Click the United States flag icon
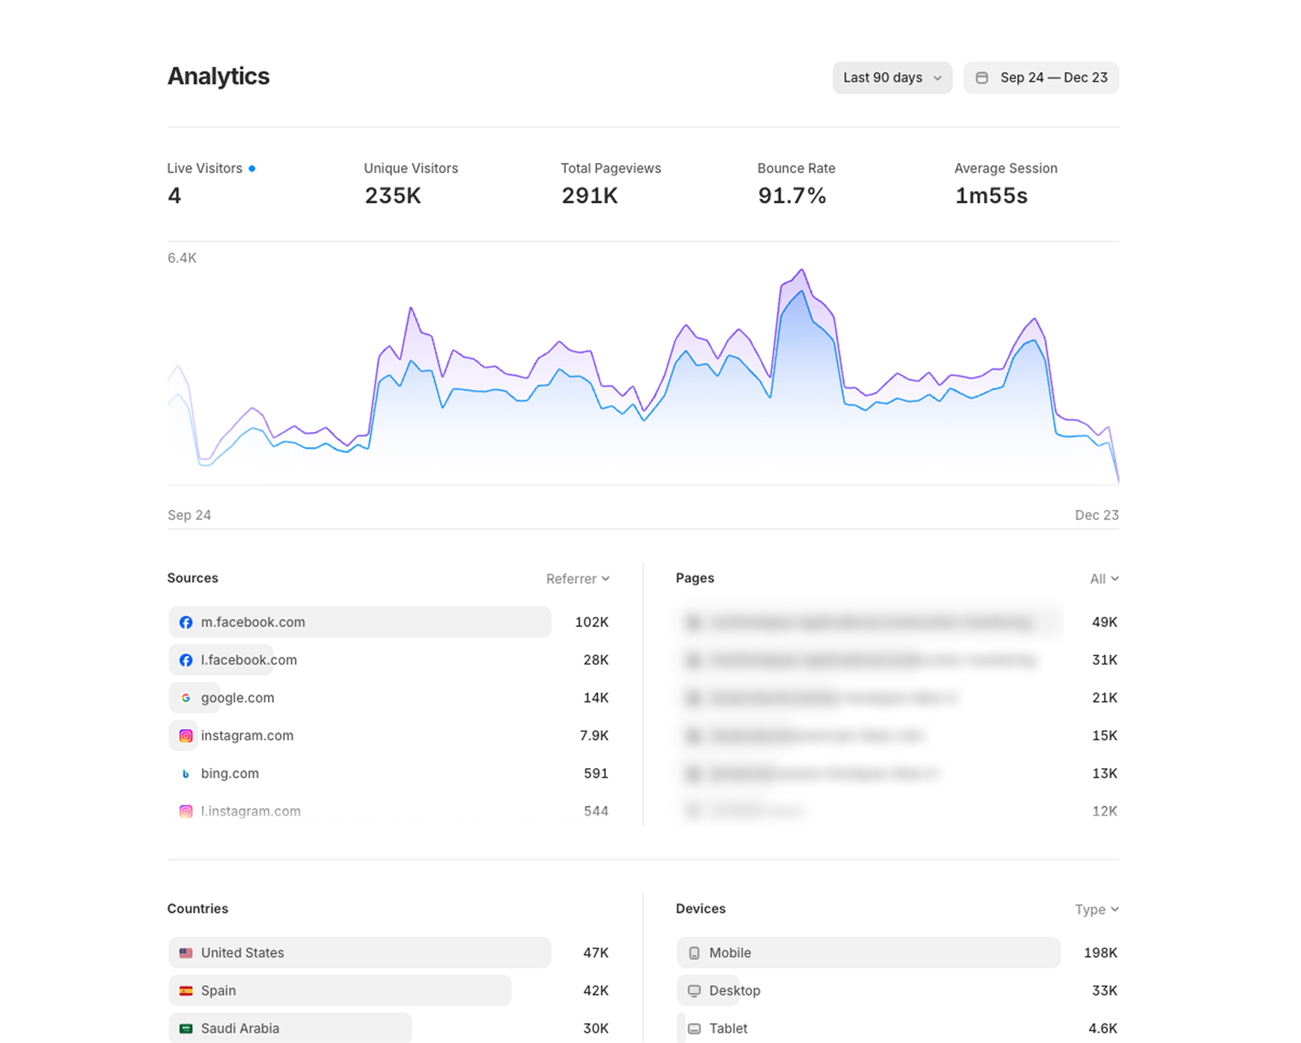The height and width of the screenshot is (1043, 1301). click(186, 953)
